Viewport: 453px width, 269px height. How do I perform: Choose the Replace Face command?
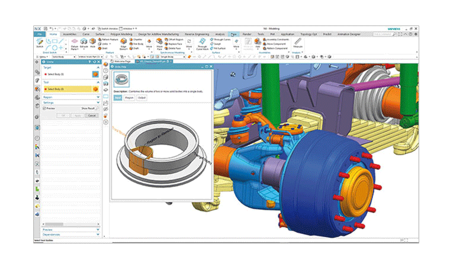174,44
